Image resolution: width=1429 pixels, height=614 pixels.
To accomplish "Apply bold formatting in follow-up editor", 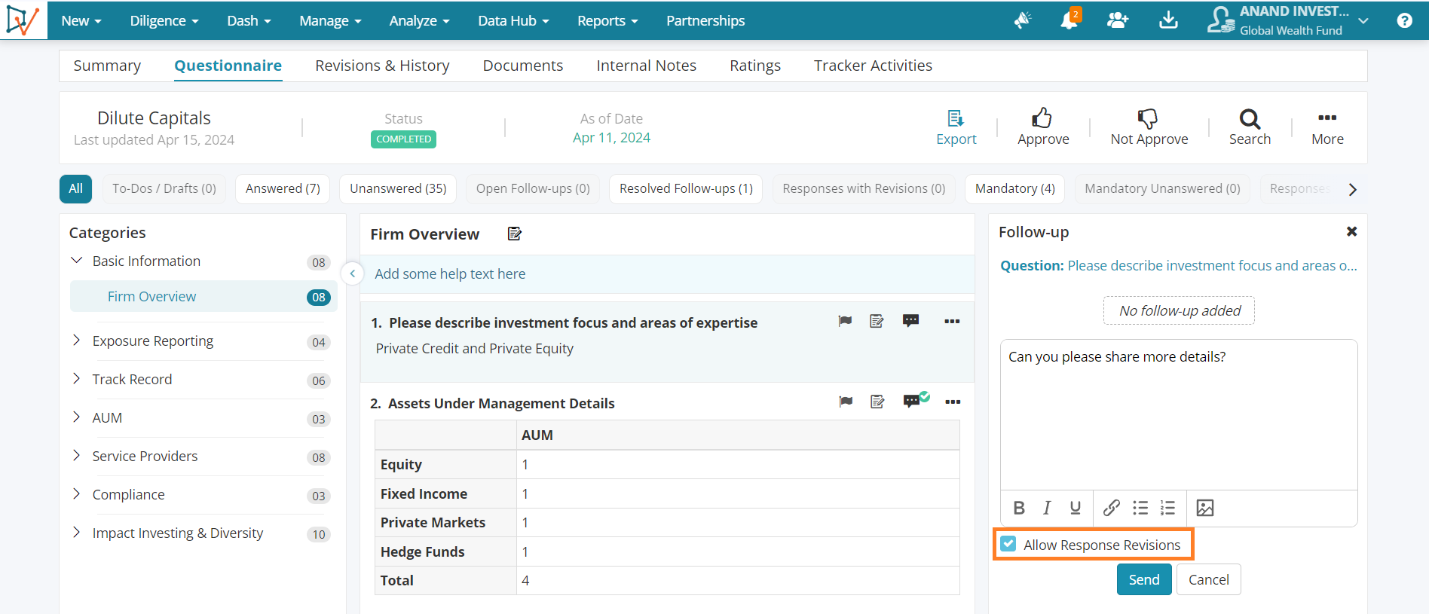I will coord(1019,508).
